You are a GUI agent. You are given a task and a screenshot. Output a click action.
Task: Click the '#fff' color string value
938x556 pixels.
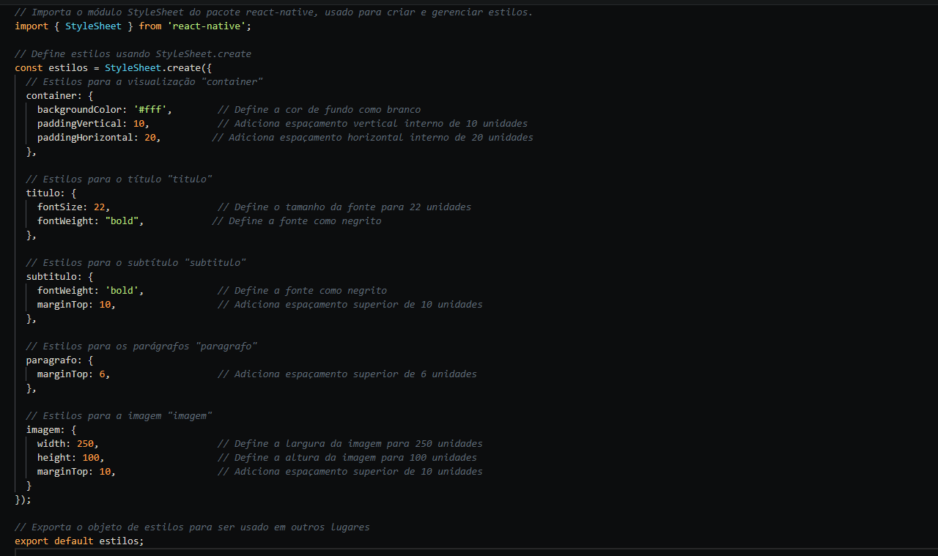click(x=149, y=110)
